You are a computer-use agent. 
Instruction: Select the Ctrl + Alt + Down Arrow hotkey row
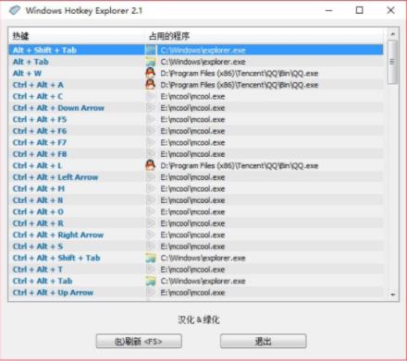coord(196,108)
